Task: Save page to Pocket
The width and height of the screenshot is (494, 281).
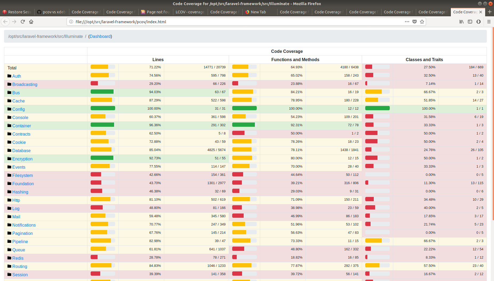Action: [415, 22]
